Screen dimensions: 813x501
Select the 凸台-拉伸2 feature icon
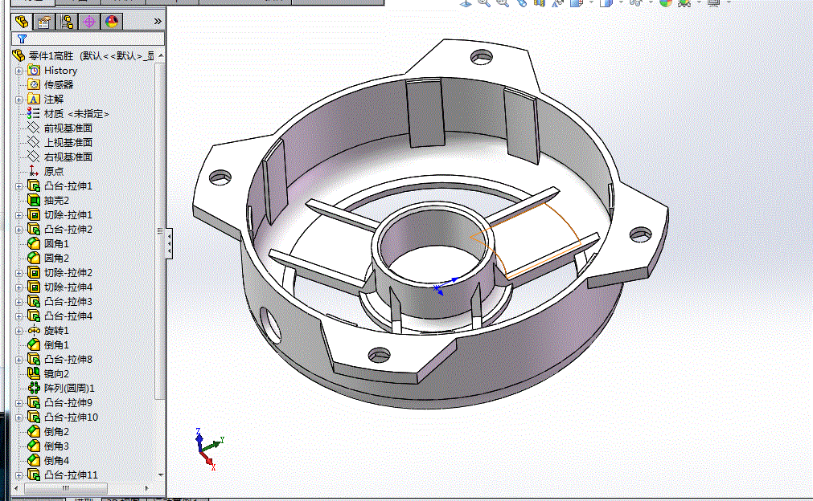click(34, 230)
